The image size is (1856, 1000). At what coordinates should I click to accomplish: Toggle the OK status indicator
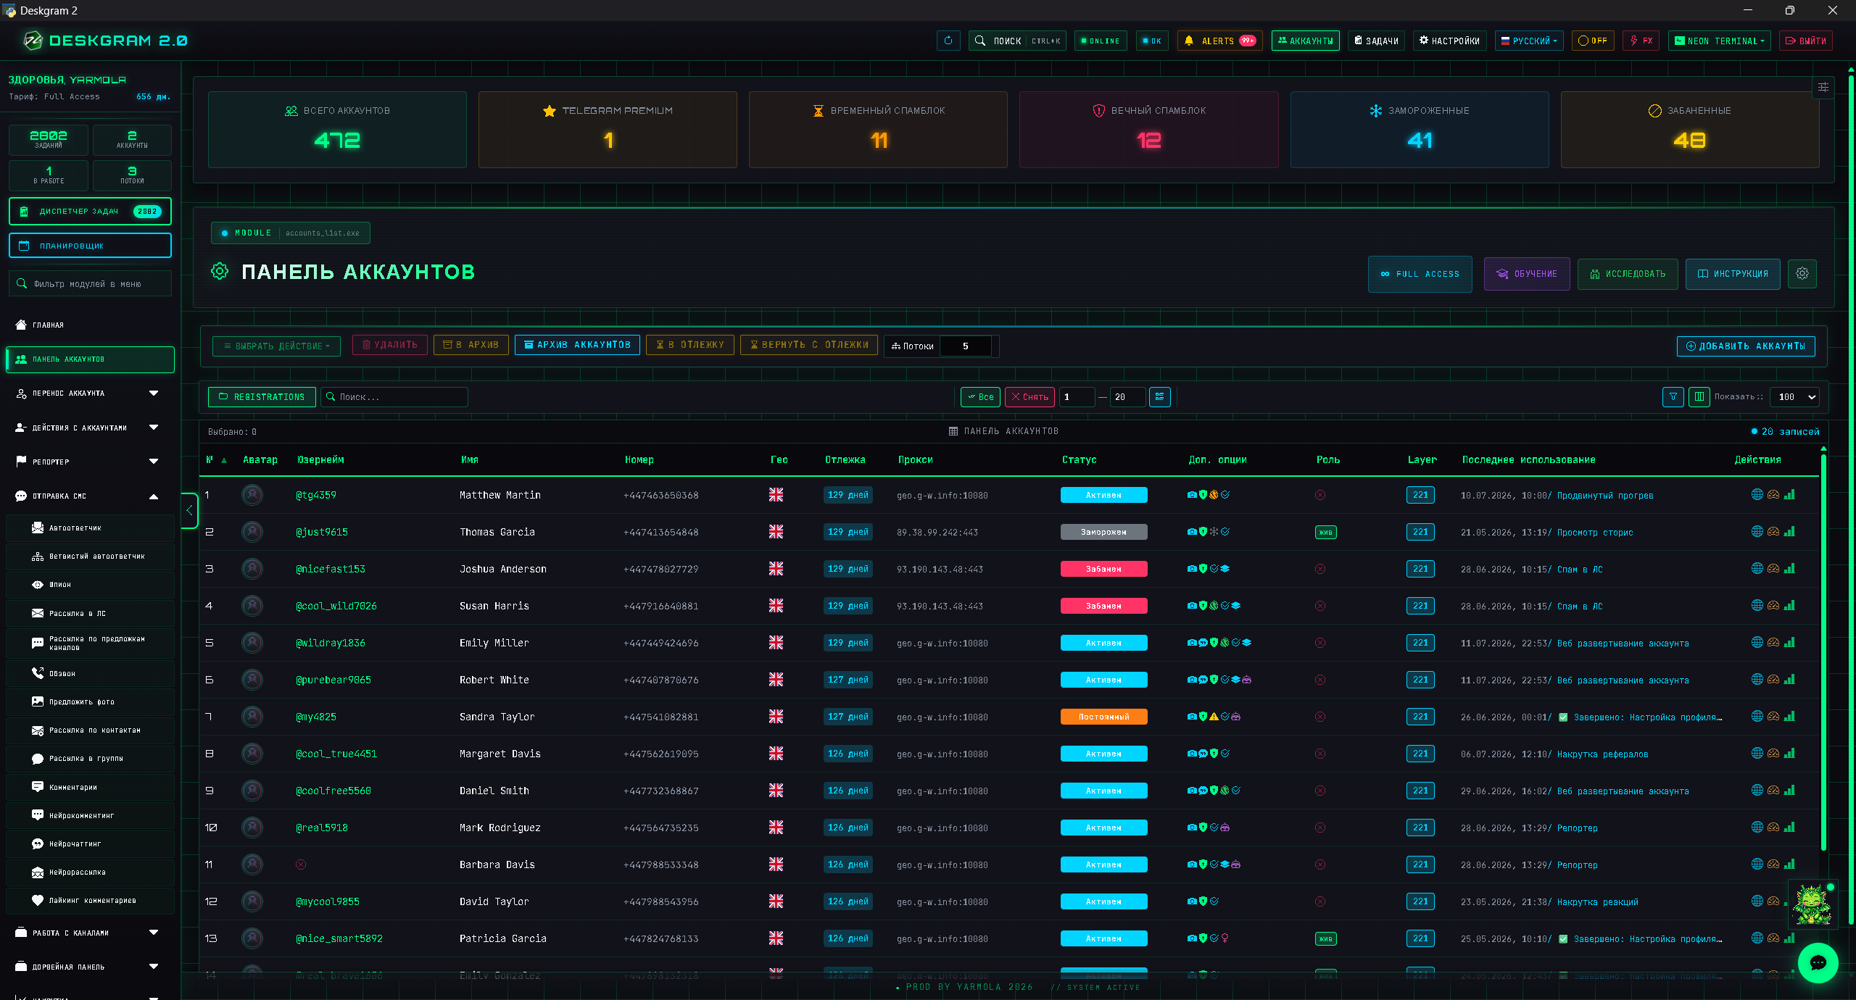pyautogui.click(x=1151, y=41)
